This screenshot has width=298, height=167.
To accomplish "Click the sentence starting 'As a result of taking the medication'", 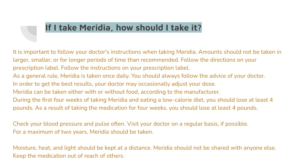I will tap(146, 108).
